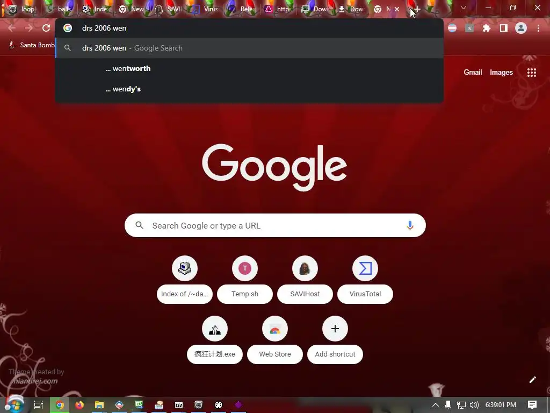
Task: Open the Extensions puzzle icon
Action: pos(486,28)
